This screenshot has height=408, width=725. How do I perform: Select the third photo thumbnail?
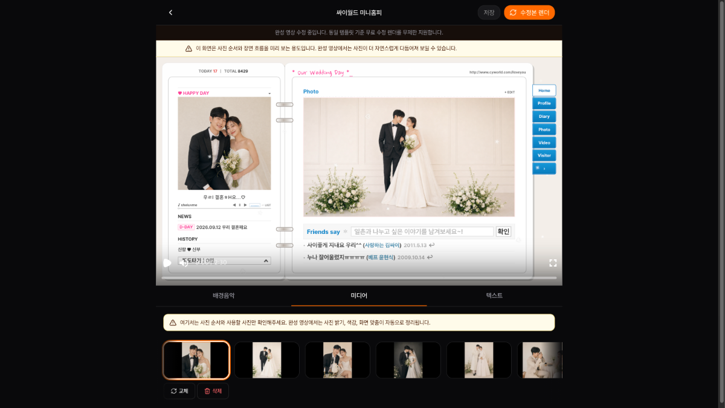[x=338, y=360]
